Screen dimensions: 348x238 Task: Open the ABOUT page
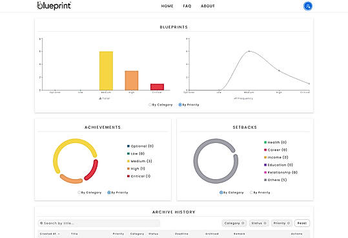[208, 6]
